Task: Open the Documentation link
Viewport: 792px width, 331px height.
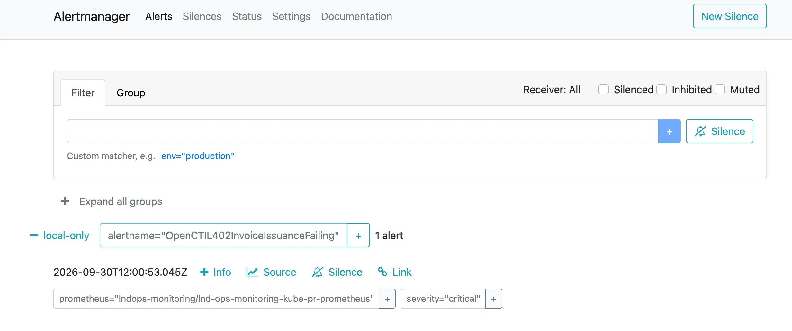Action: (x=356, y=16)
